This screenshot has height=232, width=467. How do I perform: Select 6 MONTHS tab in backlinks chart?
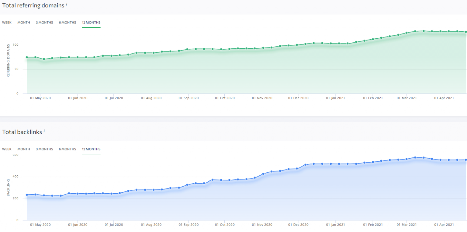(67, 149)
